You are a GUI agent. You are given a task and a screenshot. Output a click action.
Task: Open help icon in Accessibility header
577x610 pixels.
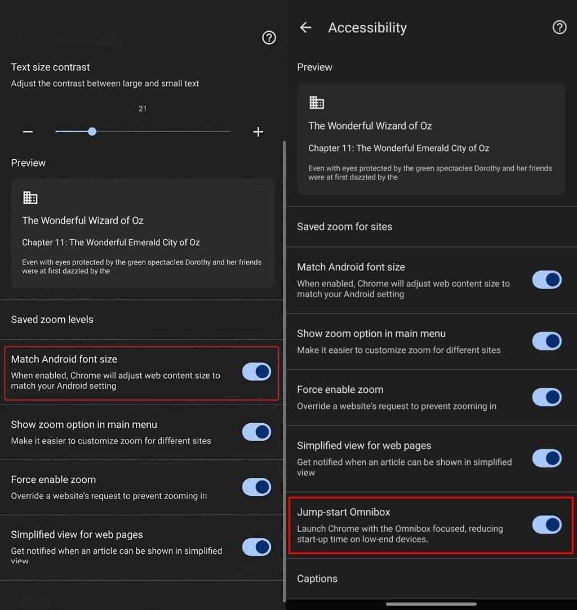(560, 28)
